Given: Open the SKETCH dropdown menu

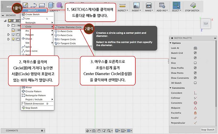Looking at the screenshot, I should click(x=33, y=11).
